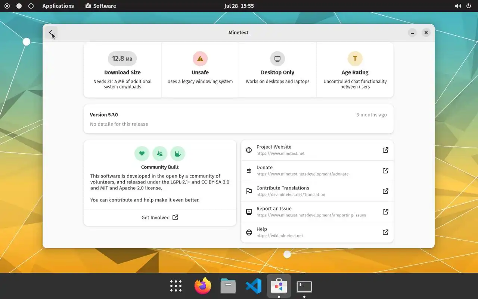Click the green people community icon
This screenshot has height=299, width=478.
click(x=160, y=153)
